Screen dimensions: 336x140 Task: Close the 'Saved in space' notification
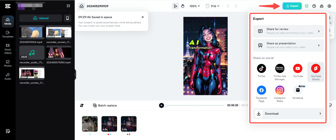pos(143,17)
